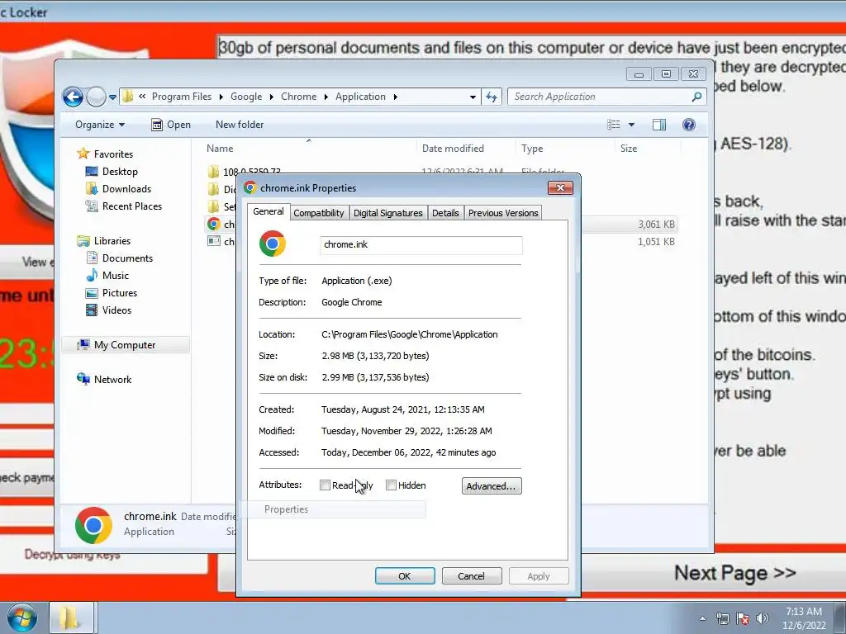Viewport: 846px width, 634px height.
Task: Click the volume speaker tray icon
Action: 763,618
